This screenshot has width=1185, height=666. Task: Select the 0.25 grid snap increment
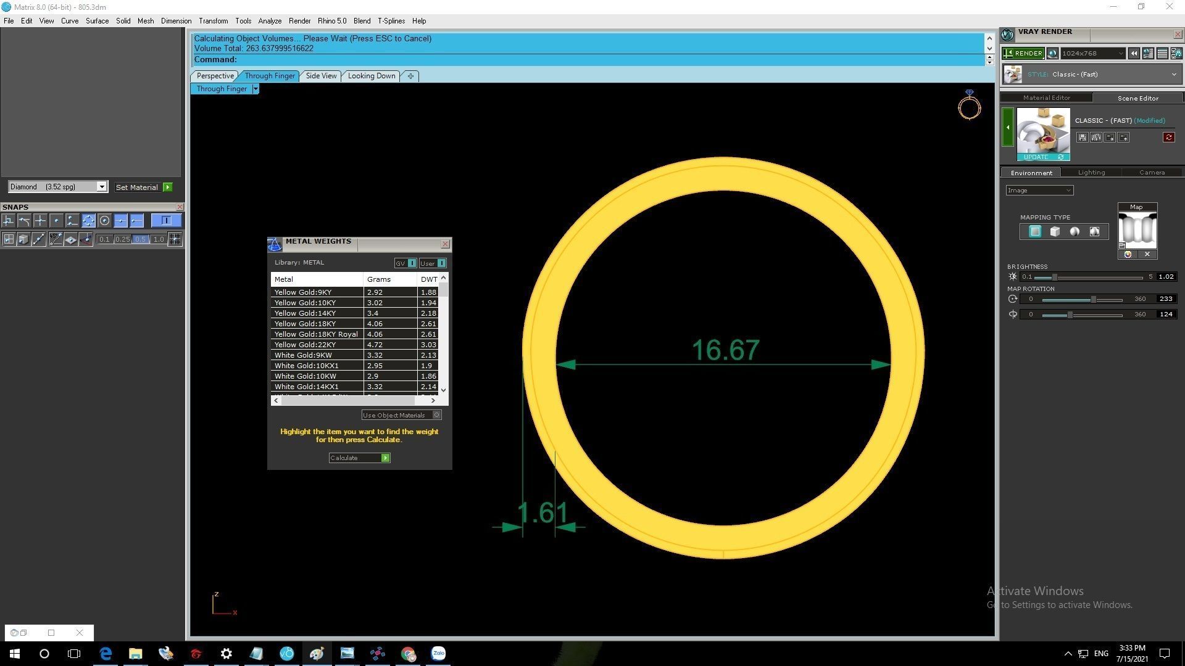(122, 239)
